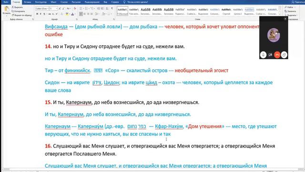This screenshot has height=172, width=305.
Task: Expand the styles gallery arrow
Action: coord(280,15)
